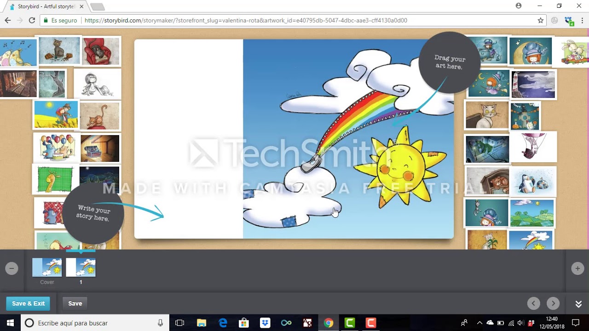The width and height of the screenshot is (589, 331).
Task: Pick the dark night street artwork
Action: (487, 149)
